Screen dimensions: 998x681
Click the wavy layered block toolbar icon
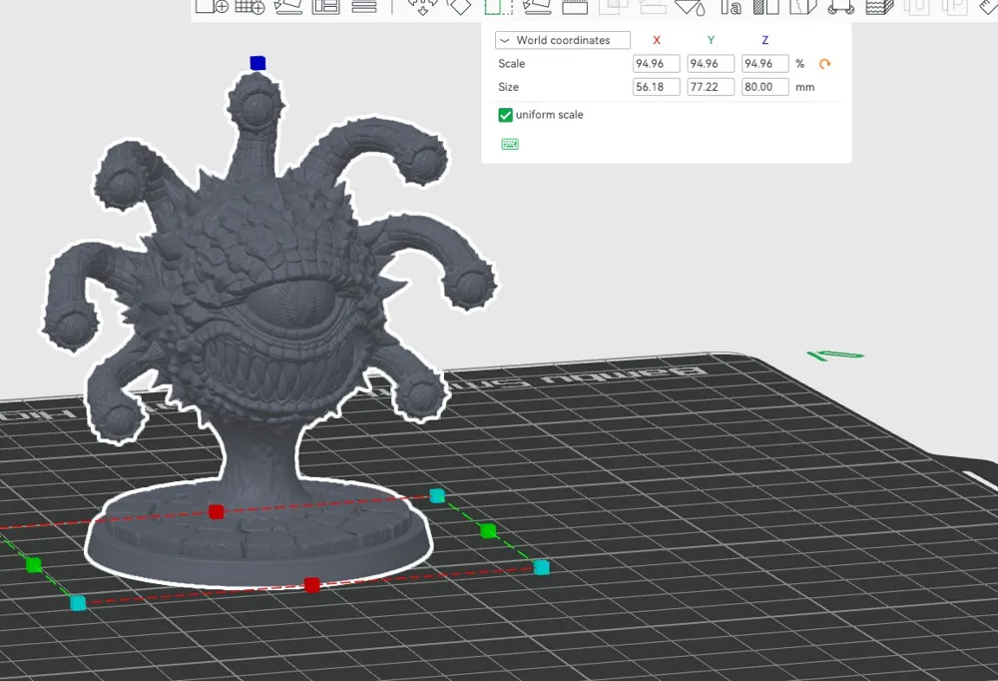click(879, 6)
